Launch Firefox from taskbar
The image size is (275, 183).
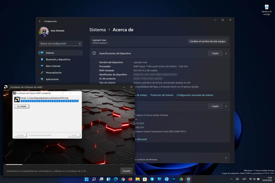pos(130,179)
